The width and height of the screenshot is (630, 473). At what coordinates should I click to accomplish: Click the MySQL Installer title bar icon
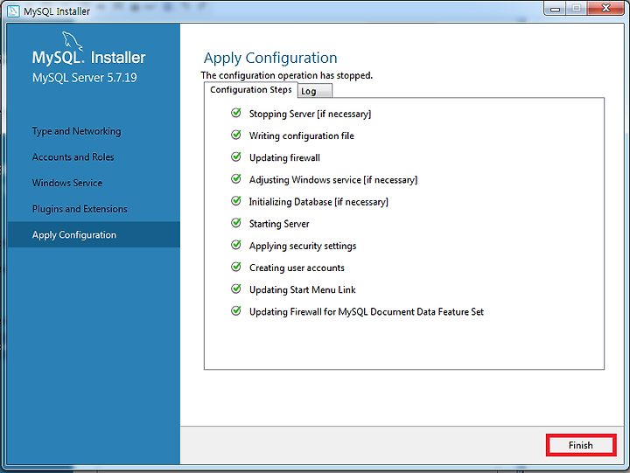(x=13, y=10)
